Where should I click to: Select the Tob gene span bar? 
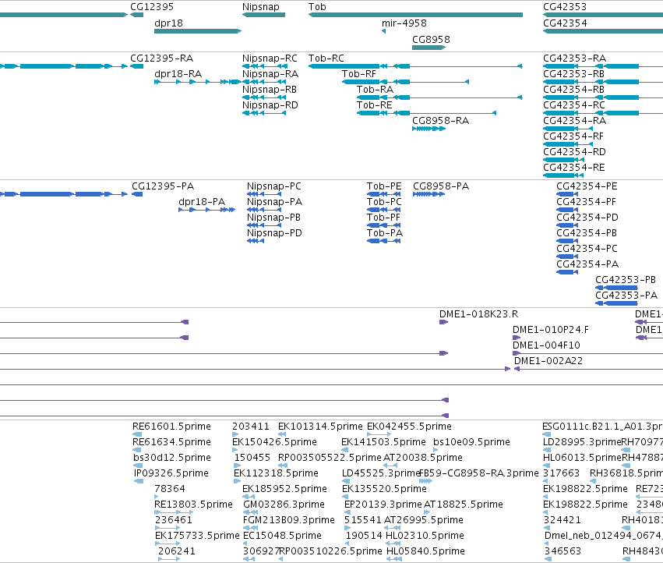(x=416, y=15)
